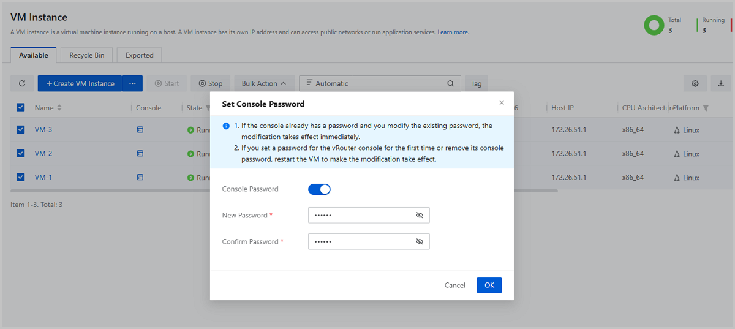Open the VM-1 console icon

(140, 177)
